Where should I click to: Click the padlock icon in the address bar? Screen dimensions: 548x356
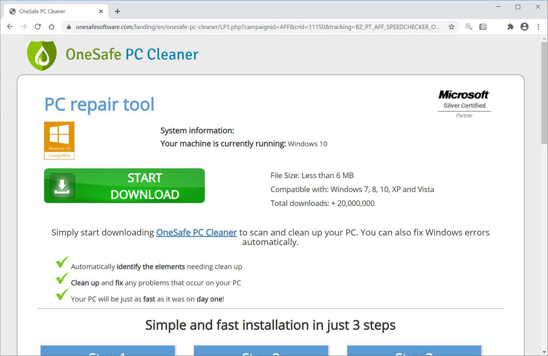(x=69, y=27)
